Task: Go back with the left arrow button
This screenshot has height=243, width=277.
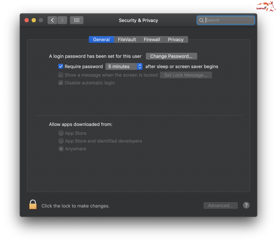Action: pos(52,20)
